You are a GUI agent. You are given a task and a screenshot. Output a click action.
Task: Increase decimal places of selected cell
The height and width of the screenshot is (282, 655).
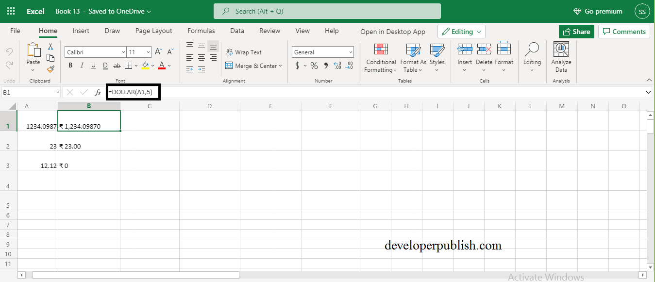pos(337,66)
